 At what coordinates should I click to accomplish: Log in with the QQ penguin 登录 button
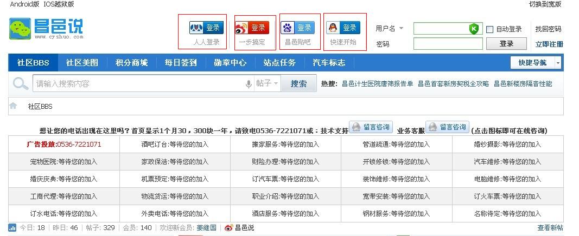point(343,28)
